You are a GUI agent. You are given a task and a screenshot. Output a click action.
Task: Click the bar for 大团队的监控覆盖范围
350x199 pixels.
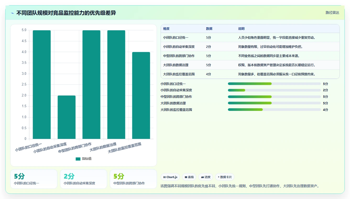tap(141, 95)
